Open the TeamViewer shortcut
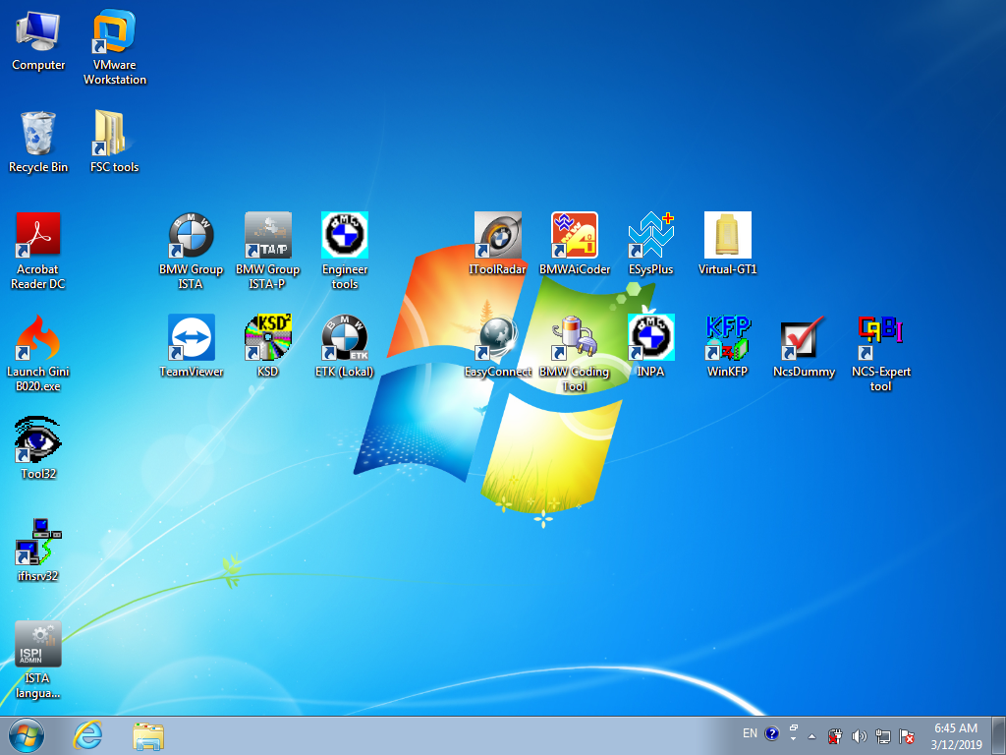1006x755 pixels. [191, 339]
